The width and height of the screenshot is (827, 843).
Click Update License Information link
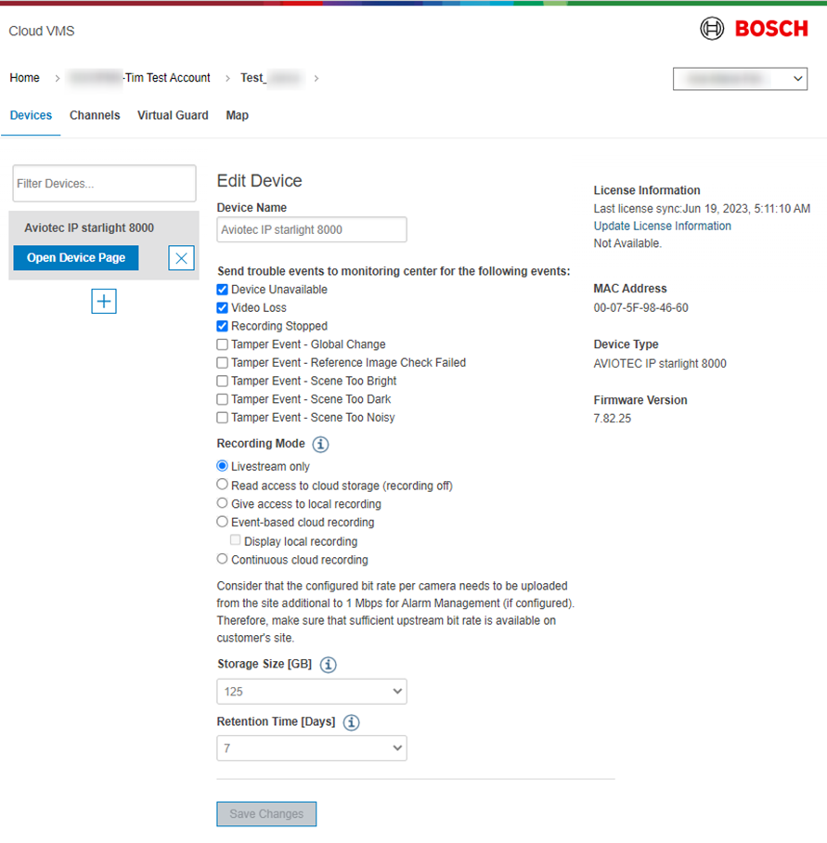662,227
